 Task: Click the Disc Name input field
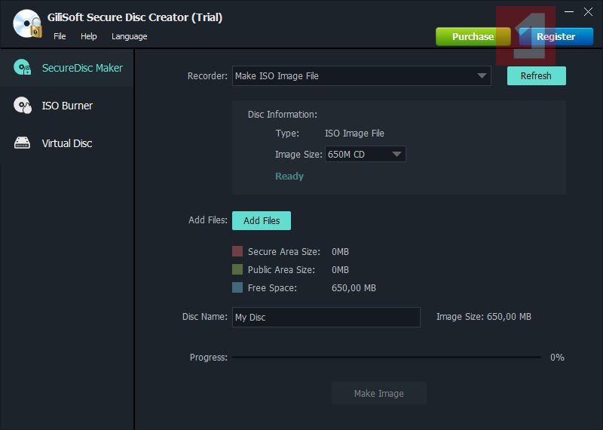(x=326, y=317)
